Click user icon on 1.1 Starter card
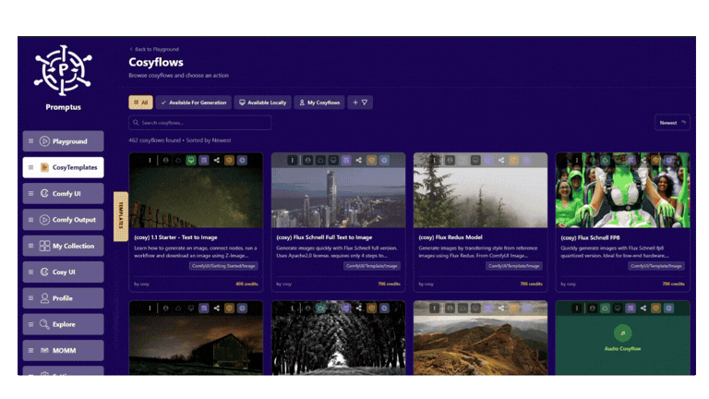This screenshot has width=709, height=399. click(166, 160)
